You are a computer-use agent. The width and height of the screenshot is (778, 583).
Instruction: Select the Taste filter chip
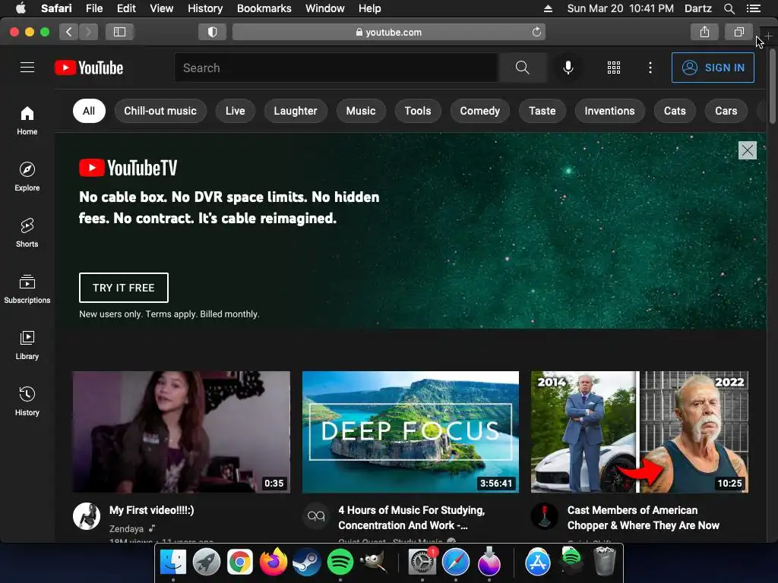[x=542, y=111]
